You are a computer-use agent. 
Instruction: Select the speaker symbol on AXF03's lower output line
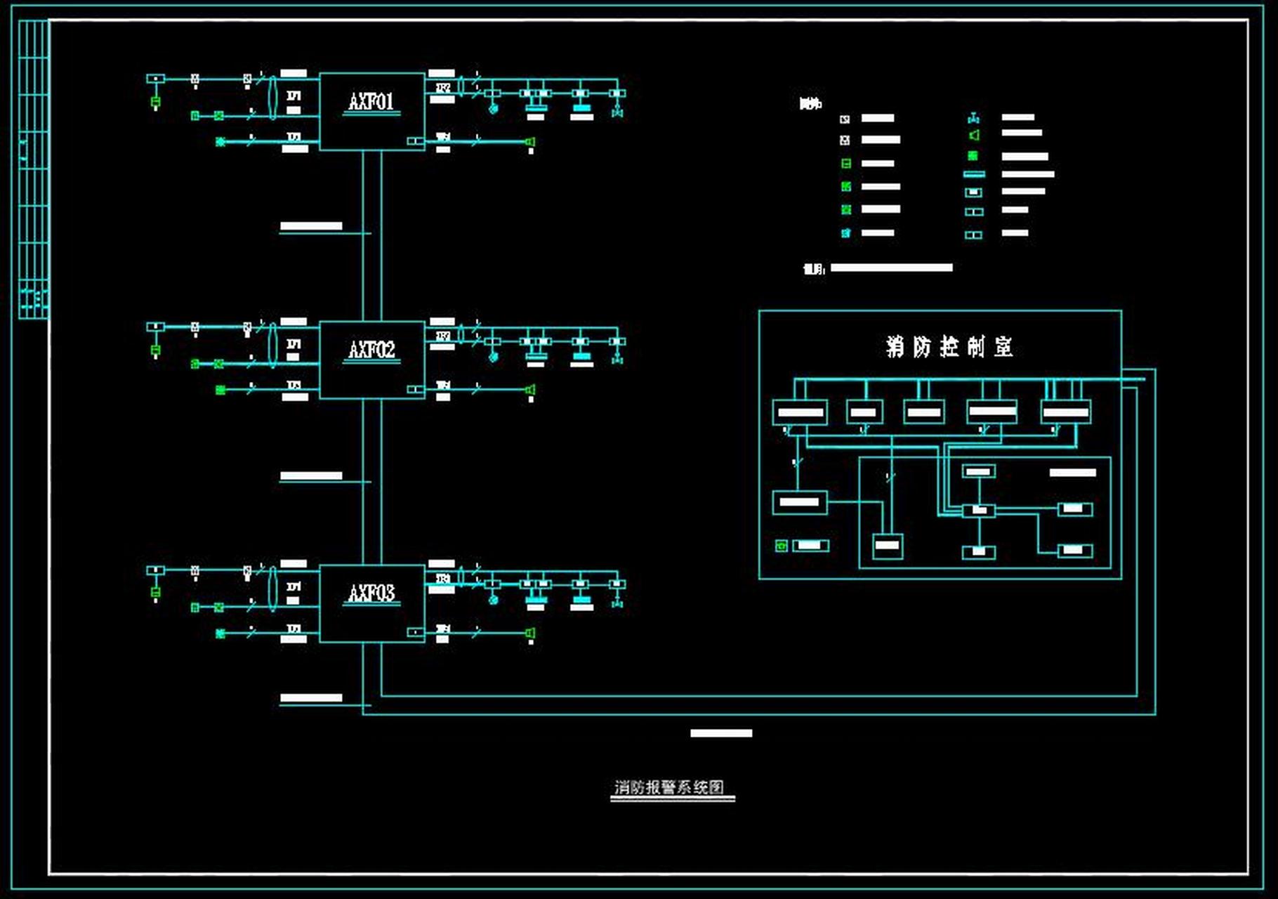click(x=531, y=634)
